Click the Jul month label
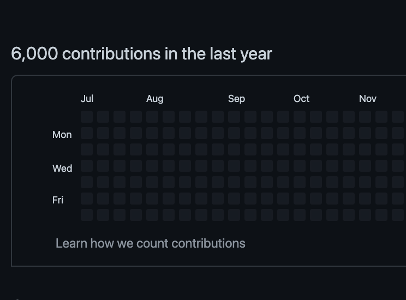This screenshot has width=406, height=300. (x=87, y=99)
